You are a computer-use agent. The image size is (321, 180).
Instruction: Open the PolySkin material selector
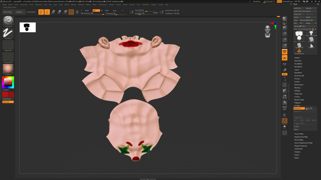8,70
